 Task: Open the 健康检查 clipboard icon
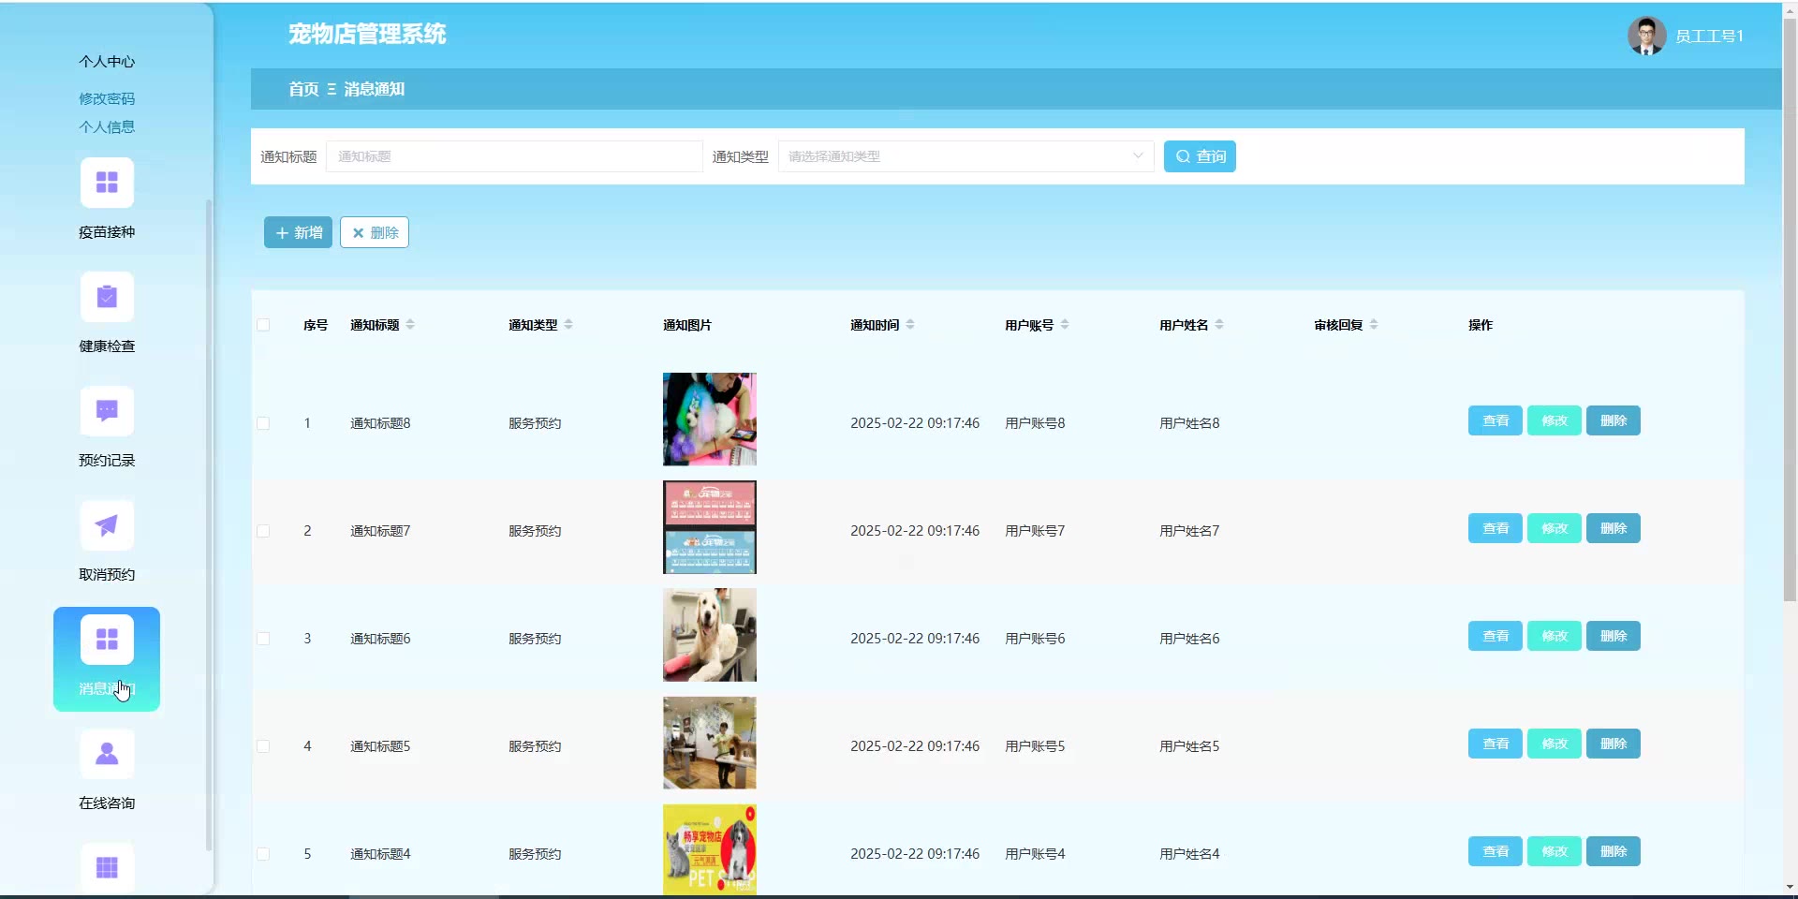click(107, 297)
